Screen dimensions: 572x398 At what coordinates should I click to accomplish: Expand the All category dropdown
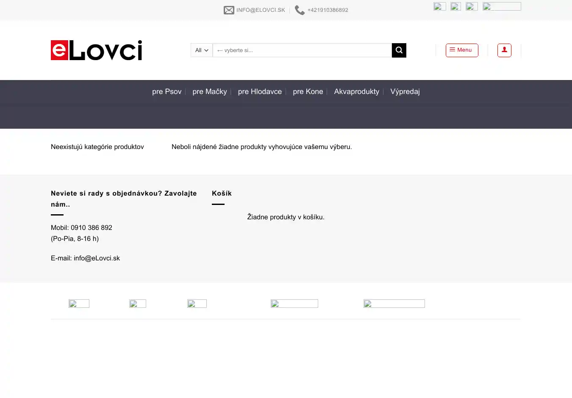click(202, 50)
